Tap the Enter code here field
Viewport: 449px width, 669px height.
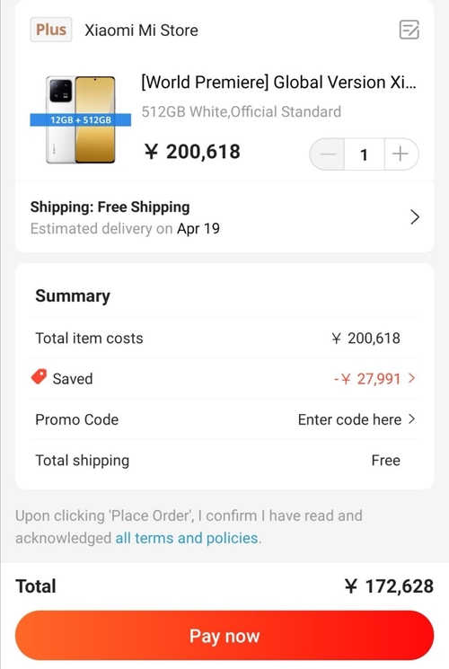[349, 419]
